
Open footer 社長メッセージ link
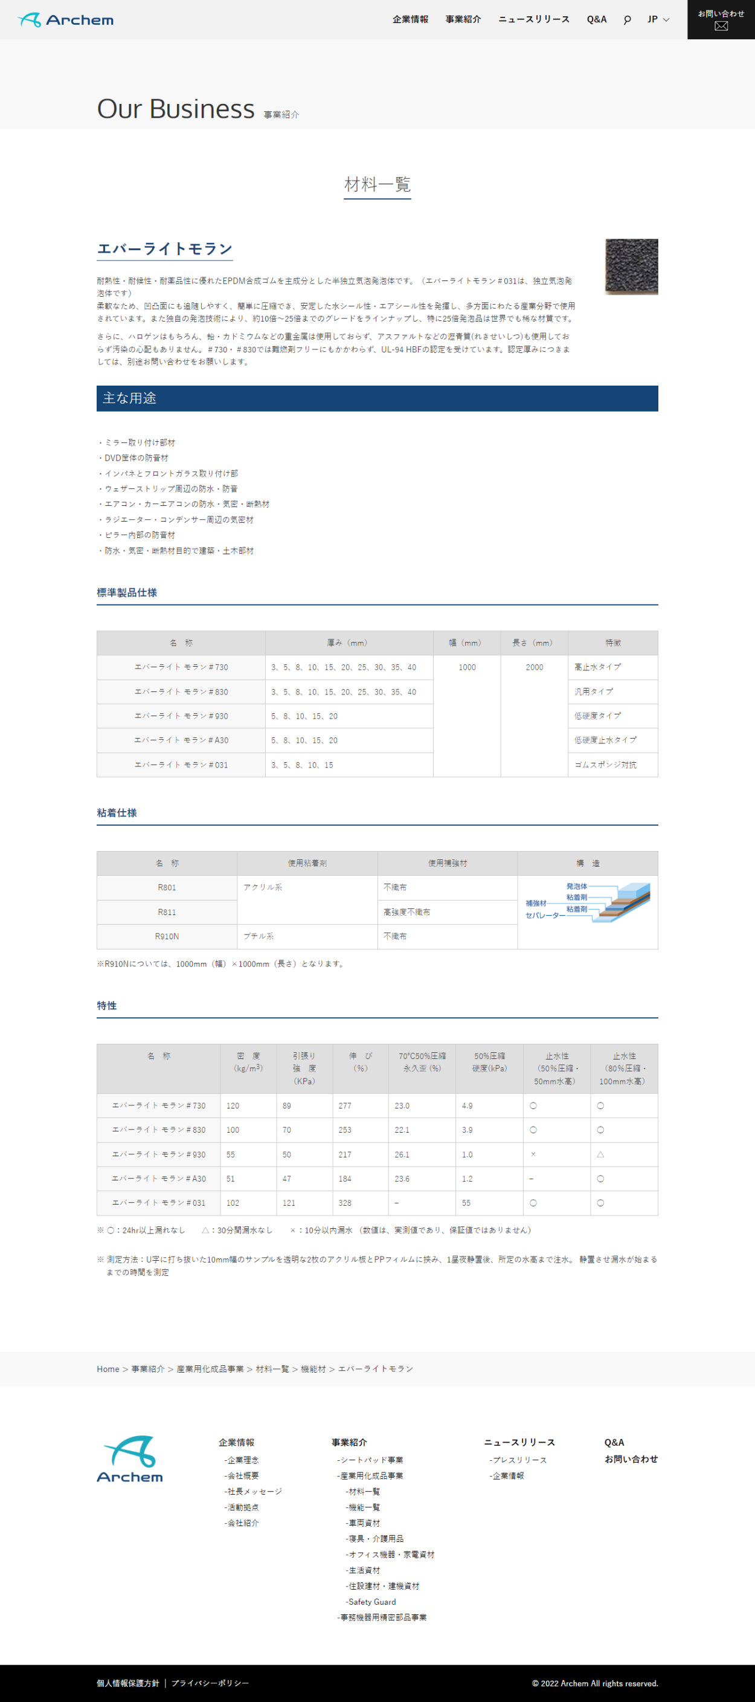tap(253, 1492)
